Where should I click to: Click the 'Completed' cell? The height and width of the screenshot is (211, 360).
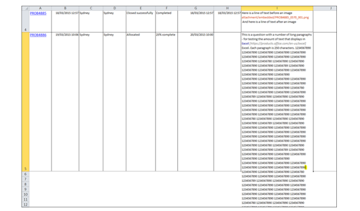pyautogui.click(x=167, y=22)
